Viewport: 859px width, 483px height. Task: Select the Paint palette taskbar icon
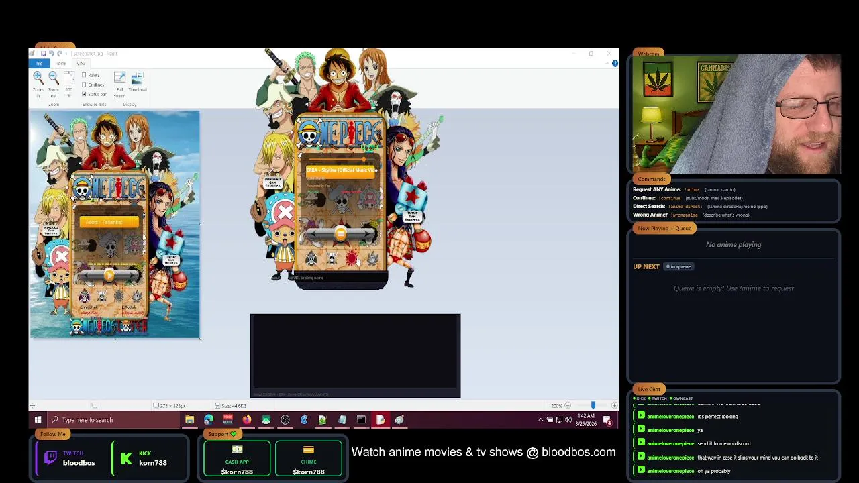coord(399,420)
